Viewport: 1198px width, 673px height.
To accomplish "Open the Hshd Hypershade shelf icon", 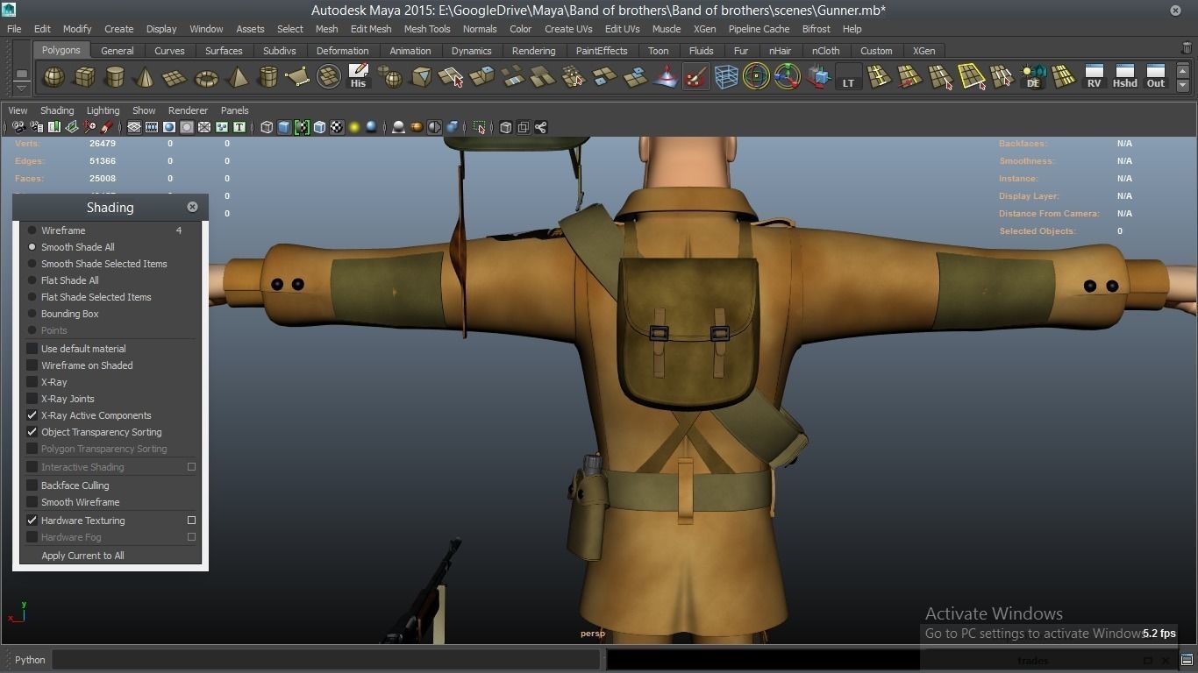I will tap(1124, 77).
